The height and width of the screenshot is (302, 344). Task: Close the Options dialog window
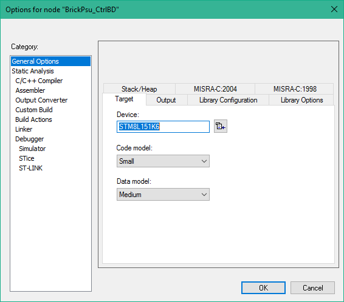click(x=334, y=9)
